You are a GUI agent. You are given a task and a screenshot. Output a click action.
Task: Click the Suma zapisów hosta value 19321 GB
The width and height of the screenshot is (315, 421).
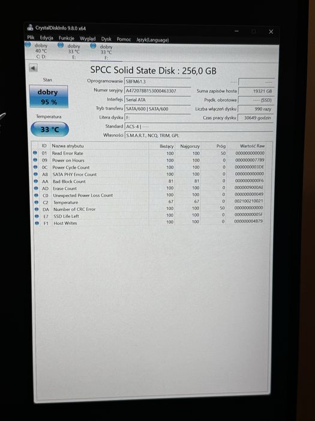[x=256, y=91]
